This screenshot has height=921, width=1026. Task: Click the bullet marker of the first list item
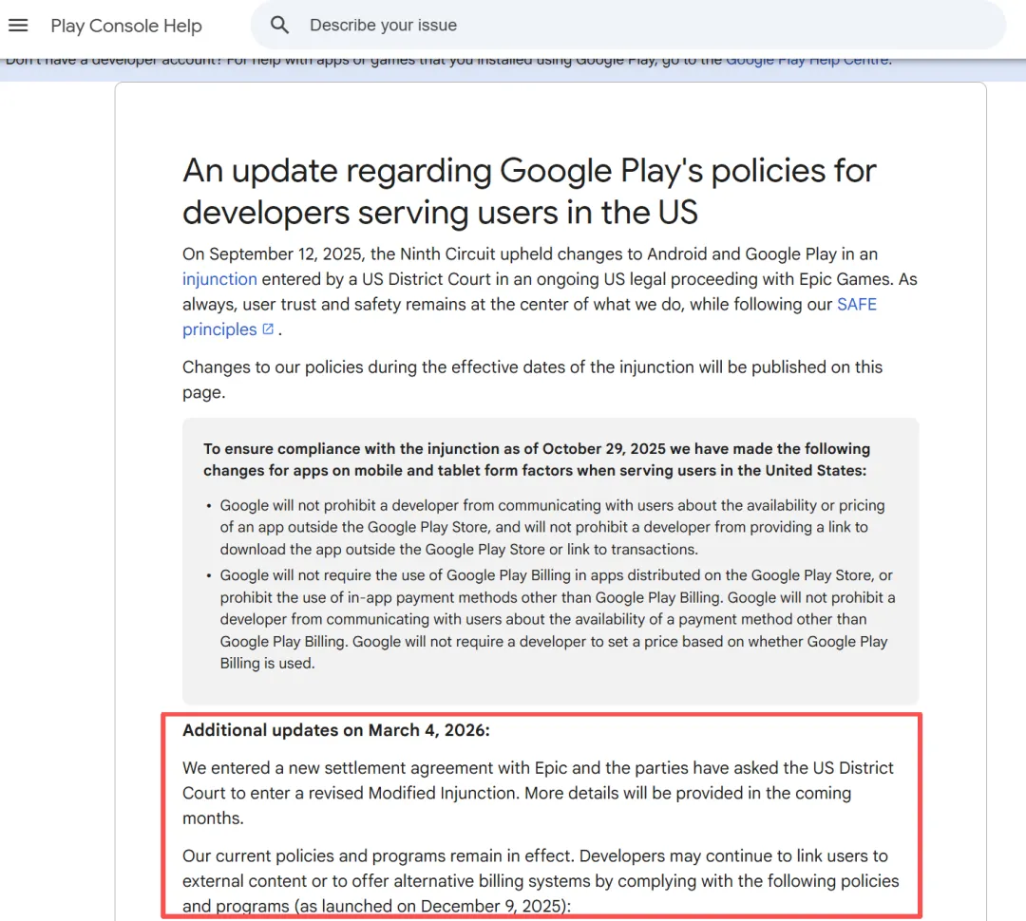click(x=209, y=506)
